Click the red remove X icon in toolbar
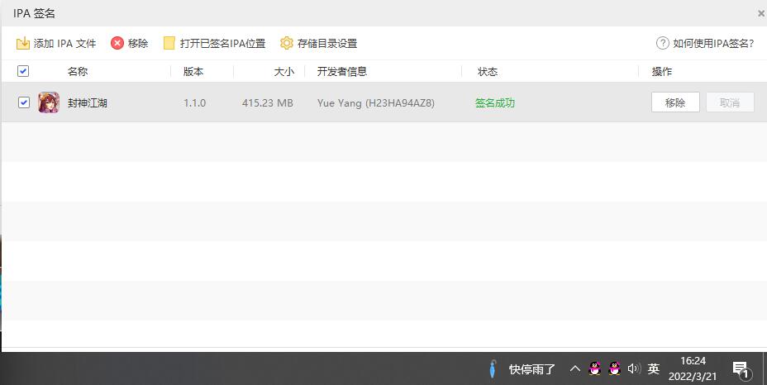This screenshot has height=385, width=767. click(x=117, y=43)
